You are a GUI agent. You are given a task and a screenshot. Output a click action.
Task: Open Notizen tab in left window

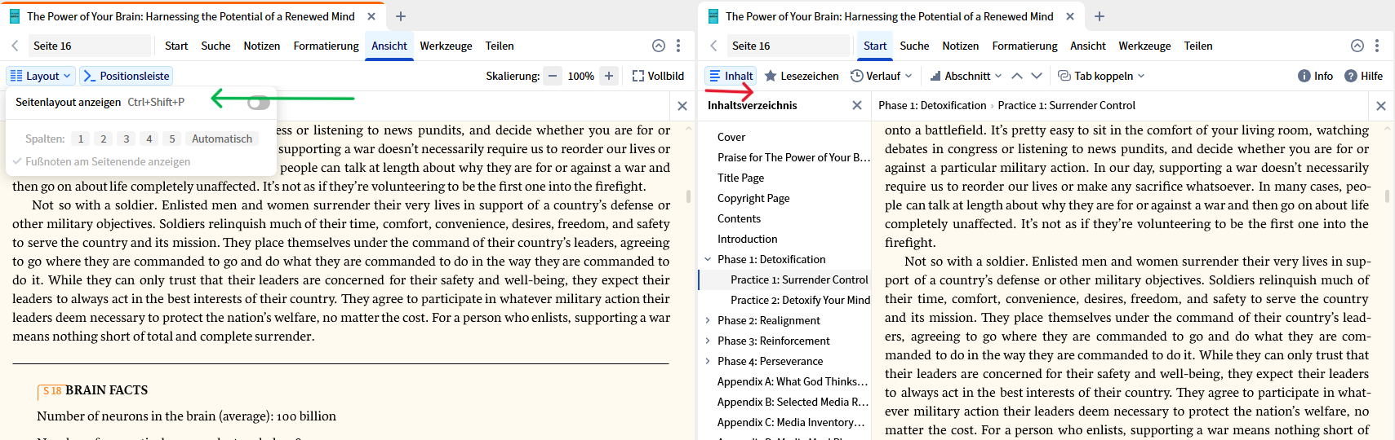tap(262, 46)
